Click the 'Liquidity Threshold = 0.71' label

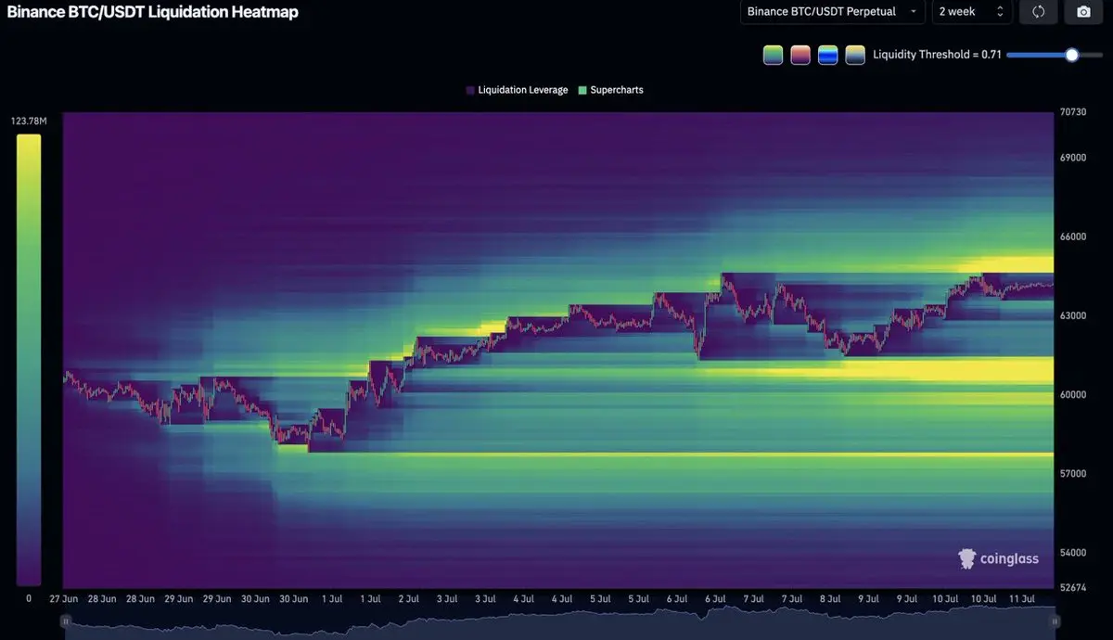click(x=937, y=55)
